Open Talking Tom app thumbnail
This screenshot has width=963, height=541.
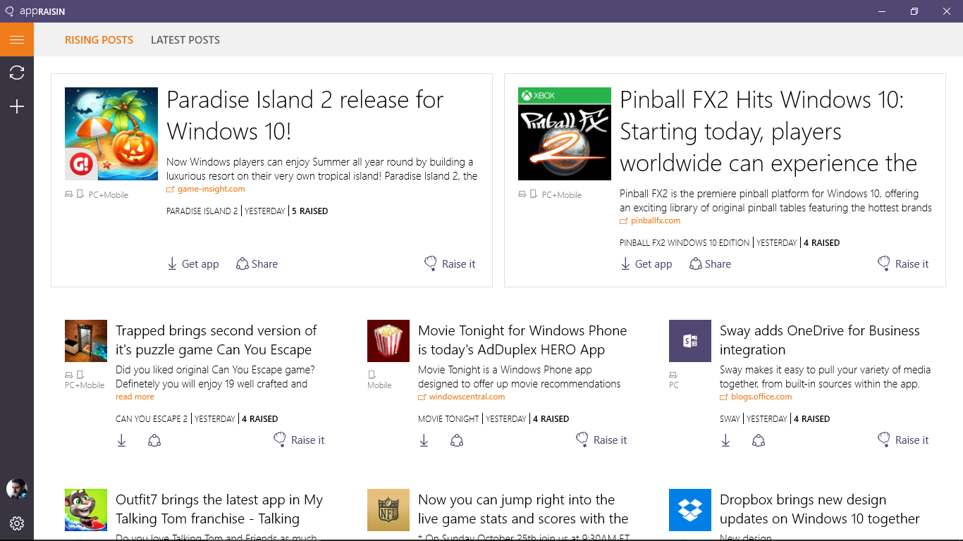click(86, 510)
